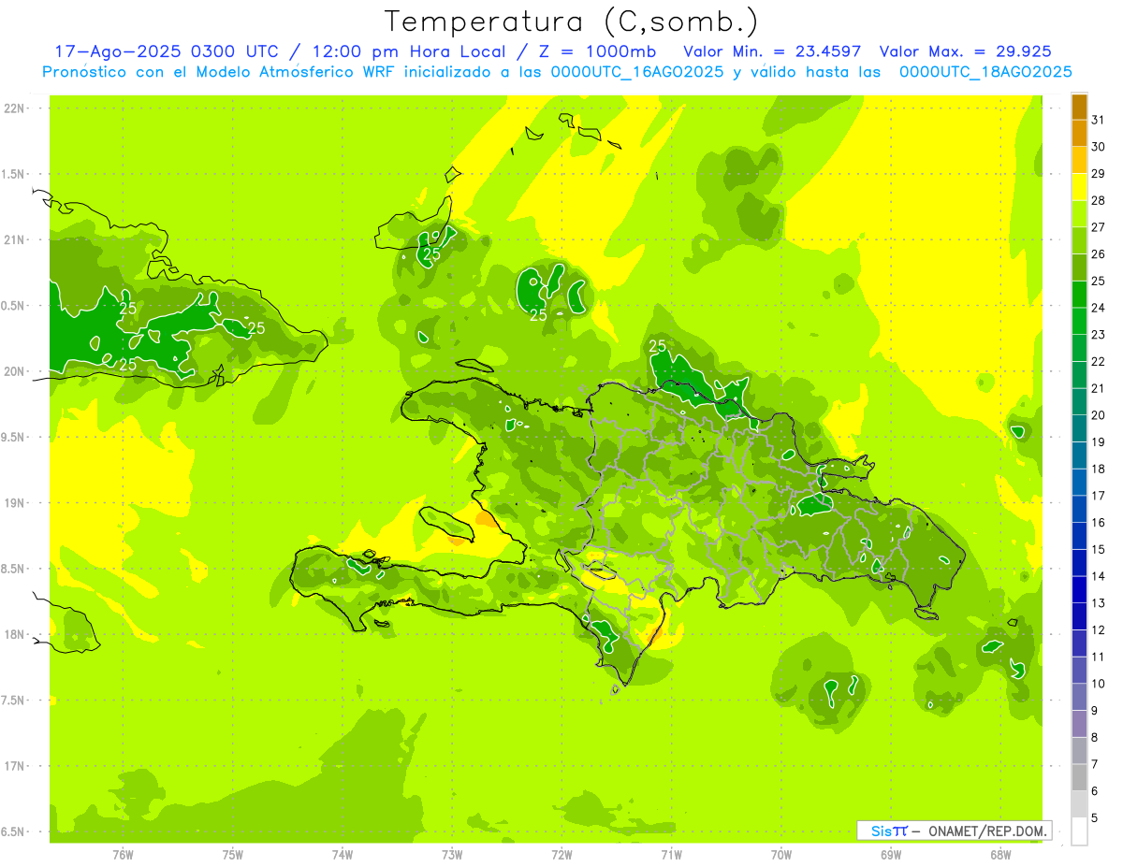Click the "21N" latitude axis label

14,239
